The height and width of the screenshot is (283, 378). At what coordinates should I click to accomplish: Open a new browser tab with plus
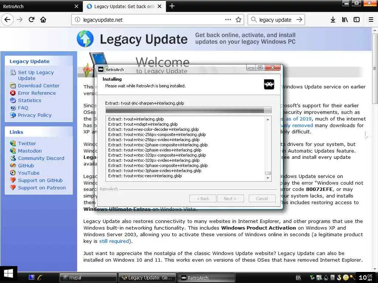pos(172,6)
